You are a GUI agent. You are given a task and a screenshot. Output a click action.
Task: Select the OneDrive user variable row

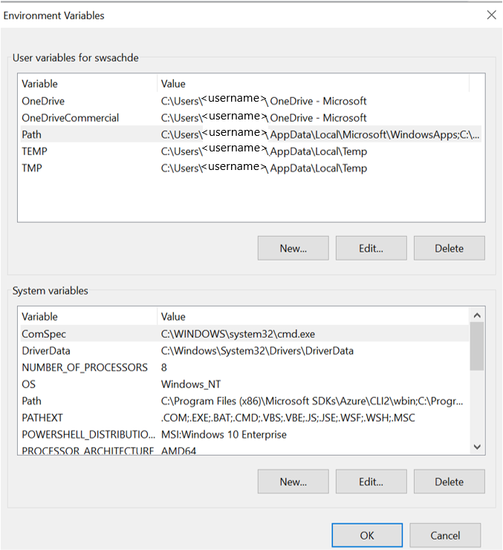[x=251, y=101]
